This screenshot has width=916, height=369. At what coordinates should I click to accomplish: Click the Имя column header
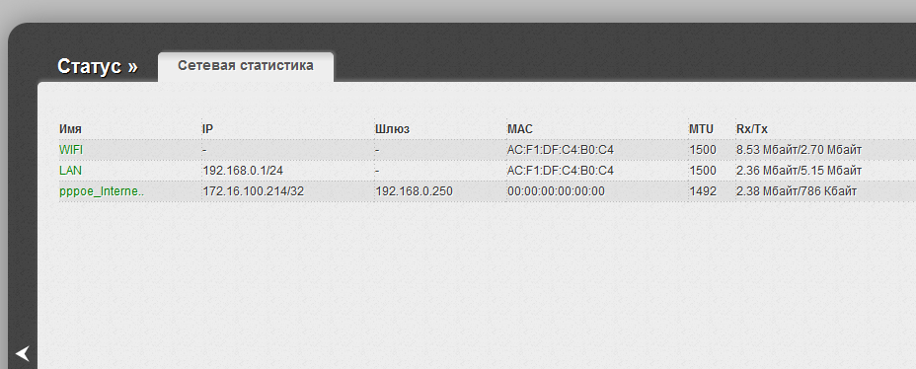(71, 129)
